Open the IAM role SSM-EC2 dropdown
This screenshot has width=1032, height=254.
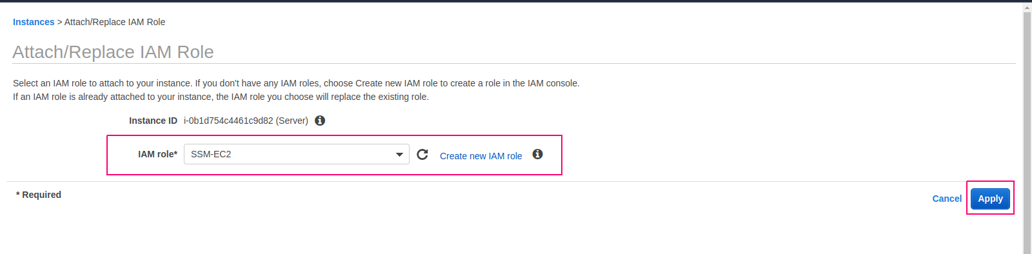tap(296, 154)
